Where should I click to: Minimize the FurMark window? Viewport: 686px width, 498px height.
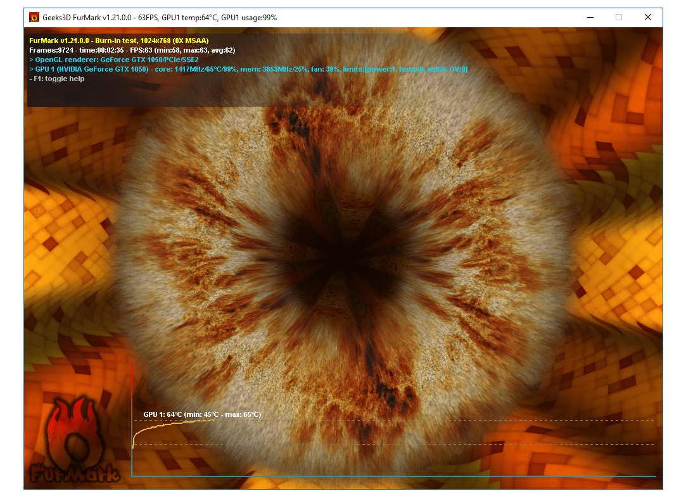590,18
